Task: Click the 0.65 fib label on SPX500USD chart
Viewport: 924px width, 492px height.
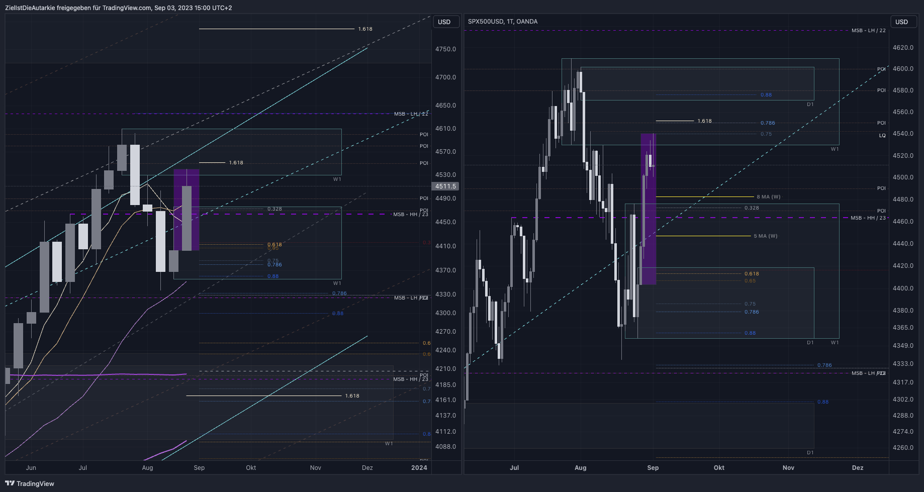Action: point(750,281)
